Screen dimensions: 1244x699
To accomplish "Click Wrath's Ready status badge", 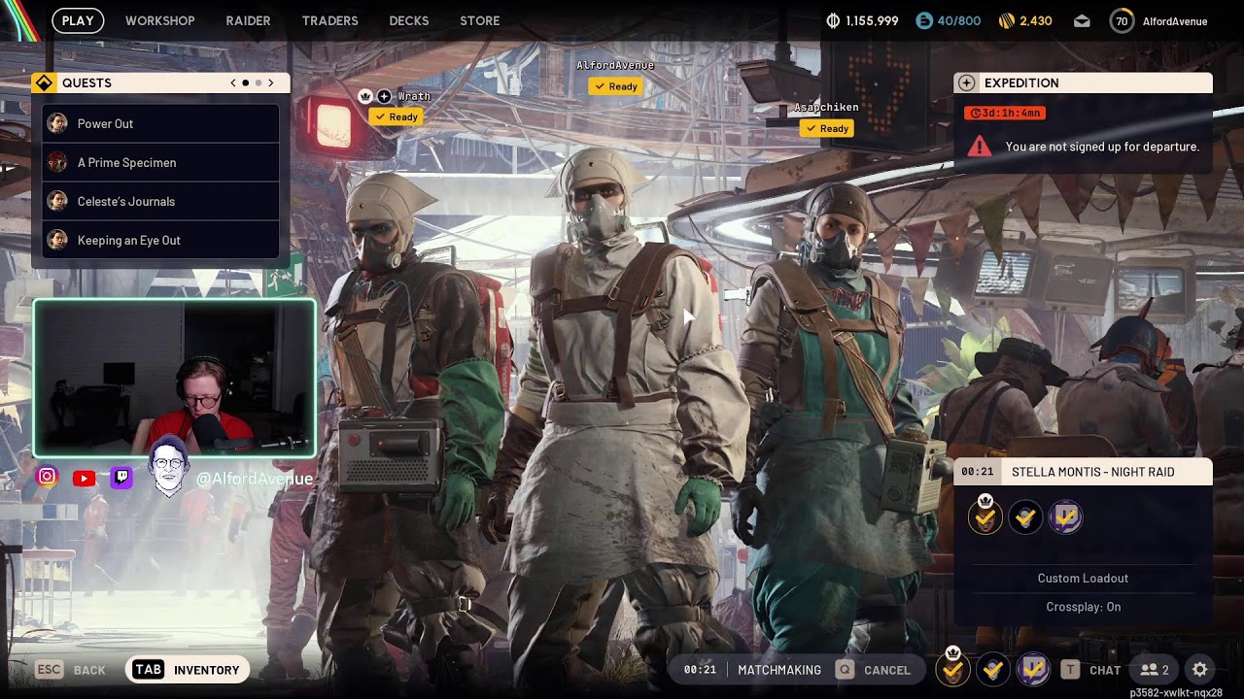I will tap(396, 116).
